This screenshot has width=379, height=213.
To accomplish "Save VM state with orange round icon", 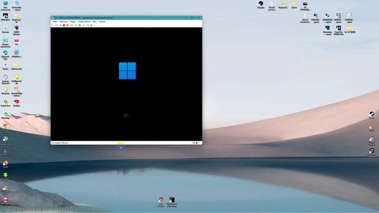I will click(68, 25).
